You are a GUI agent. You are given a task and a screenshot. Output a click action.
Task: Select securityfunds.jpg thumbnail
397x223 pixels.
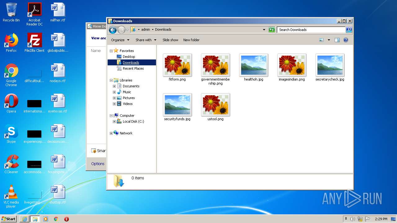[x=177, y=107]
